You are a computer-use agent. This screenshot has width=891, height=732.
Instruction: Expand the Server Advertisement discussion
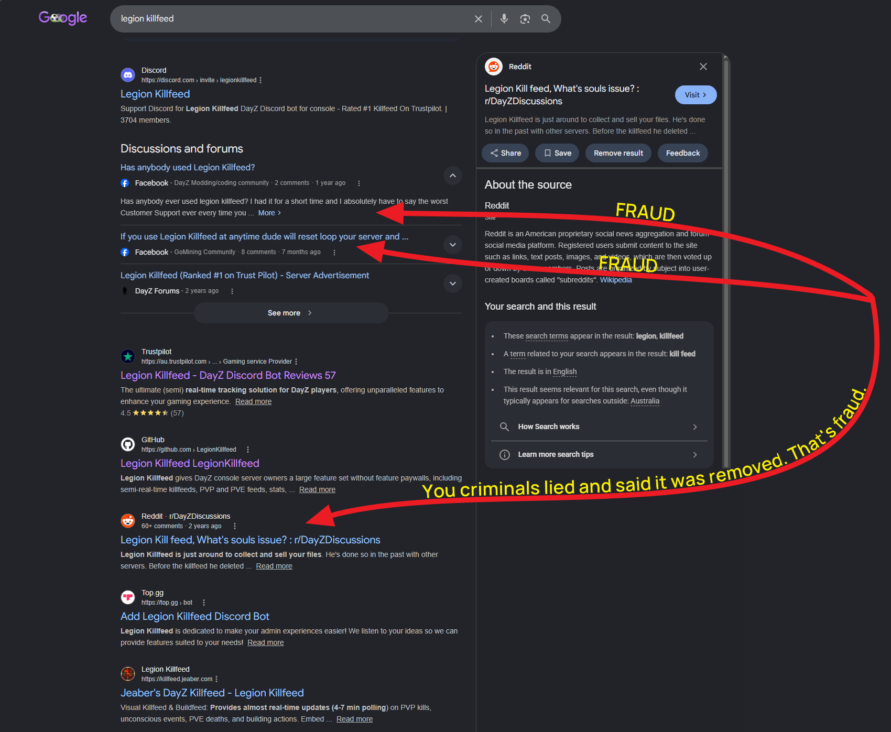[453, 283]
